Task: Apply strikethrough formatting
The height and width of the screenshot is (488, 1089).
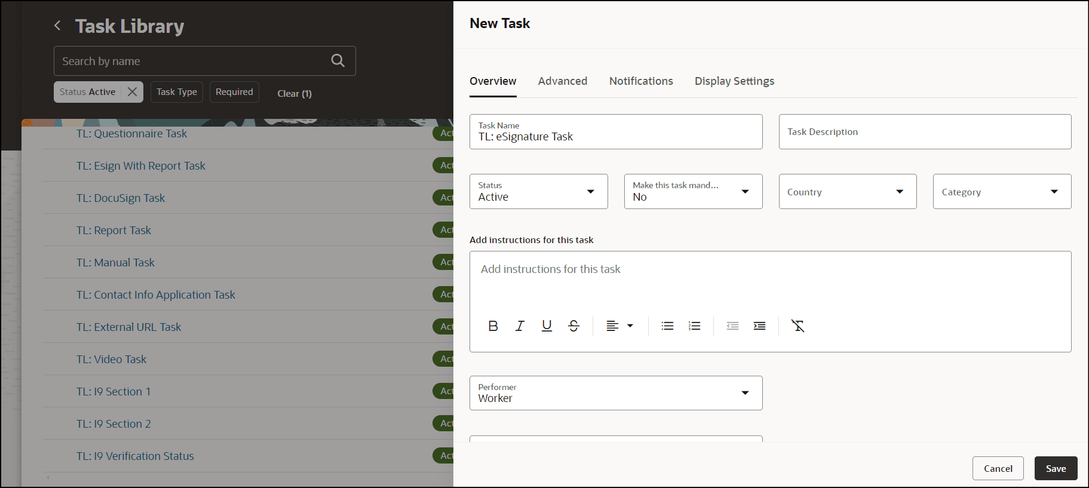Action: pyautogui.click(x=573, y=326)
